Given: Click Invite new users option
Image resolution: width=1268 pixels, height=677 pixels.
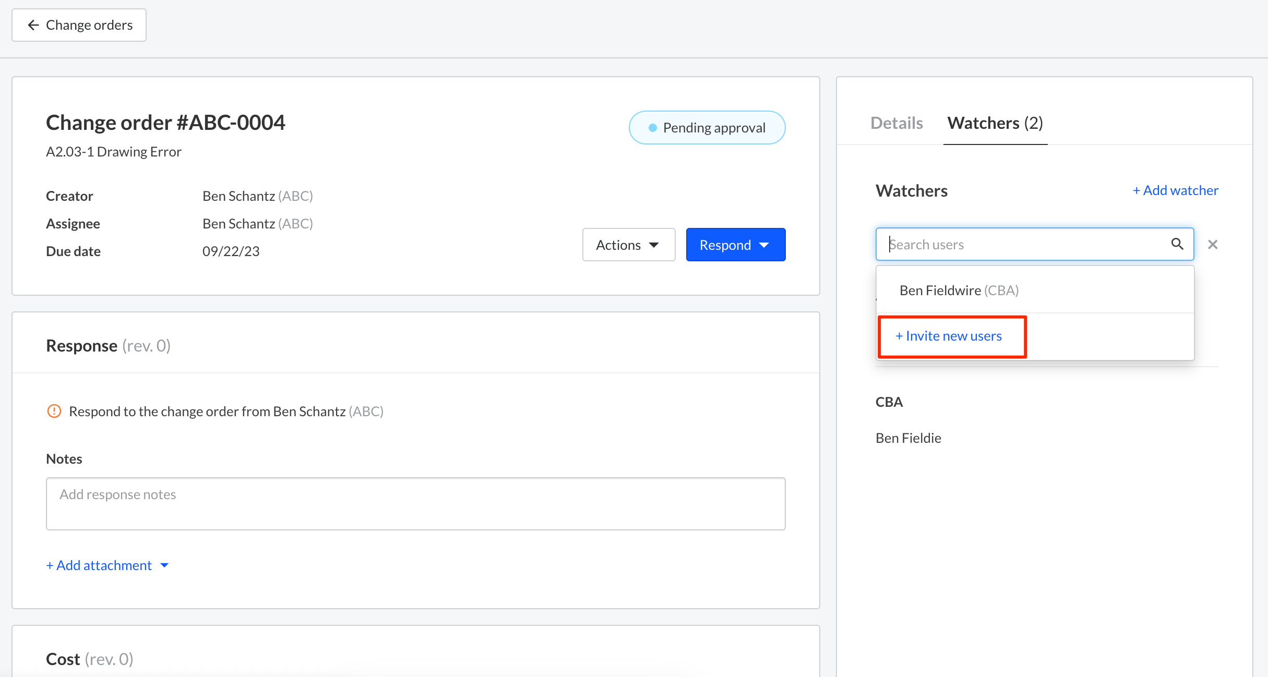Looking at the screenshot, I should [x=949, y=336].
